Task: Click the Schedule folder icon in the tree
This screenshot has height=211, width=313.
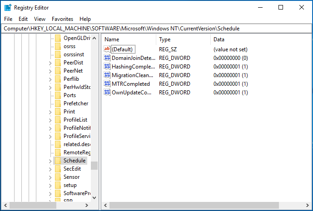Action: 58,161
